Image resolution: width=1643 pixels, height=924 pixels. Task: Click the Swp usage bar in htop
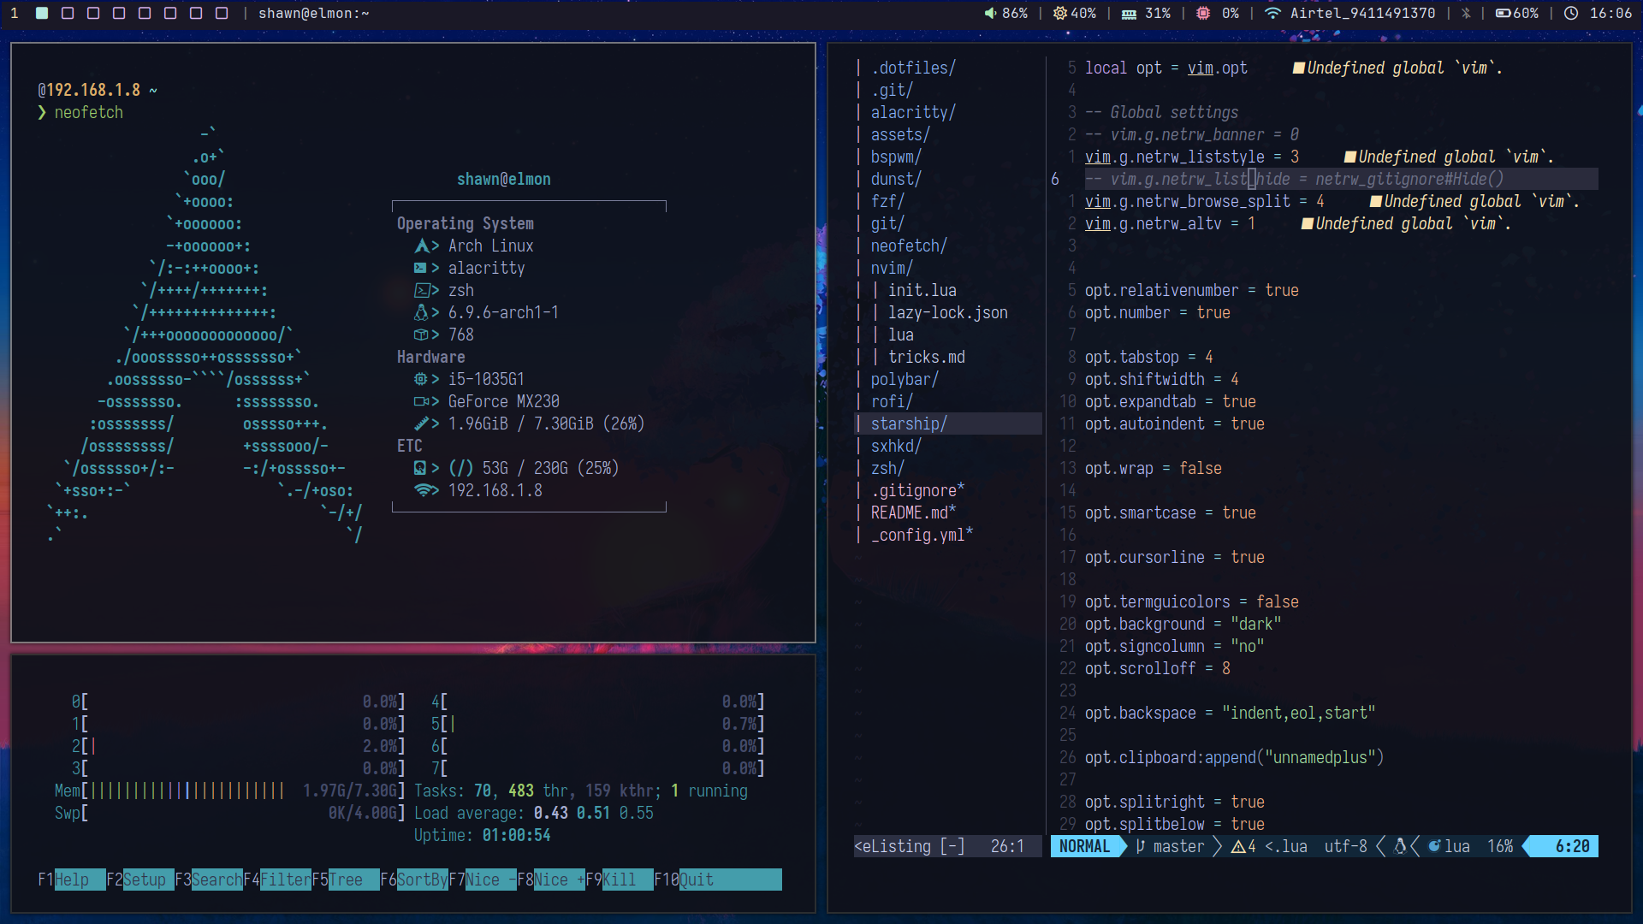[x=230, y=813]
